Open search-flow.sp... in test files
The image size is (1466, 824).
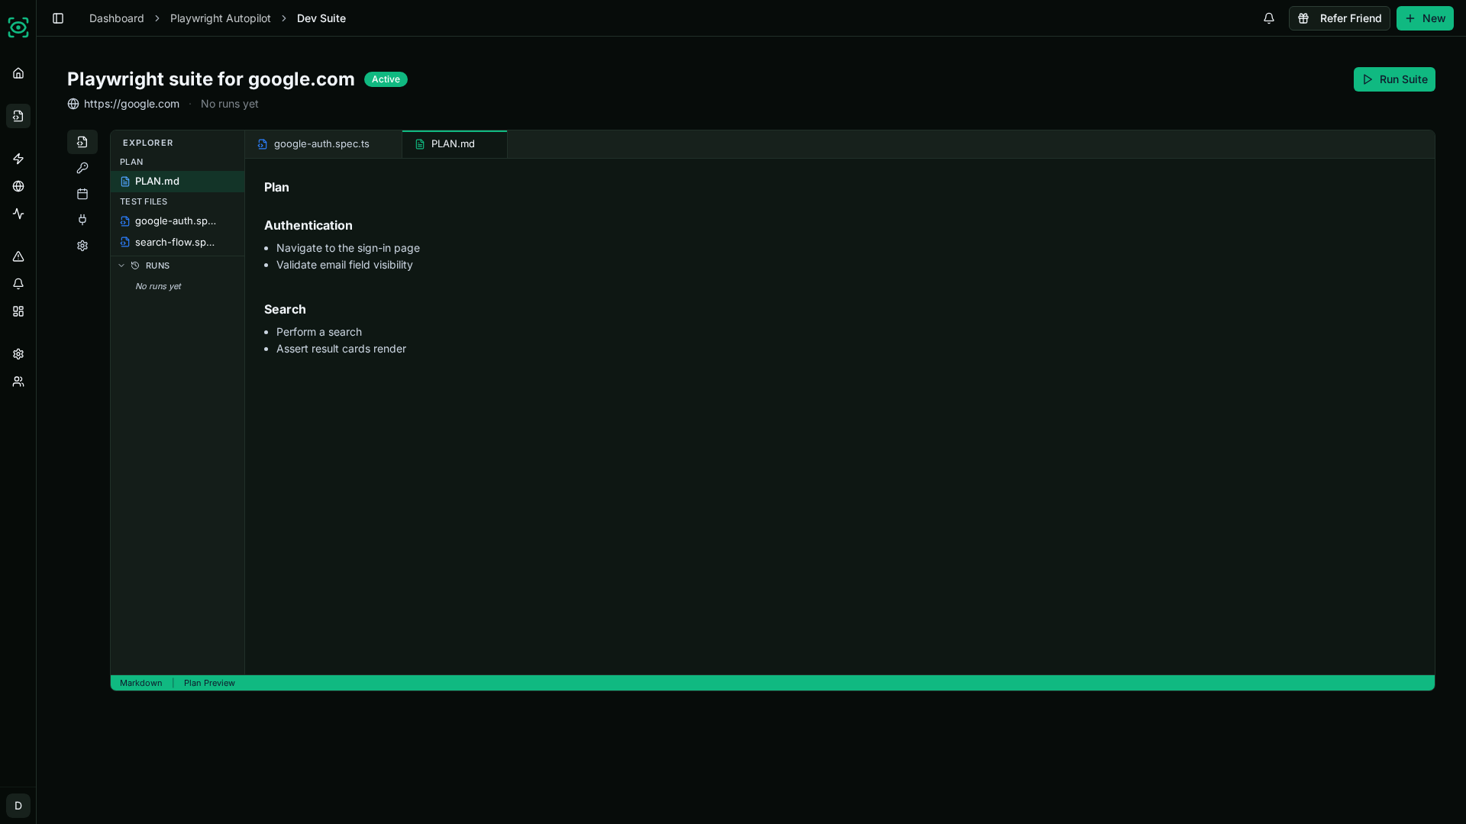[177, 243]
